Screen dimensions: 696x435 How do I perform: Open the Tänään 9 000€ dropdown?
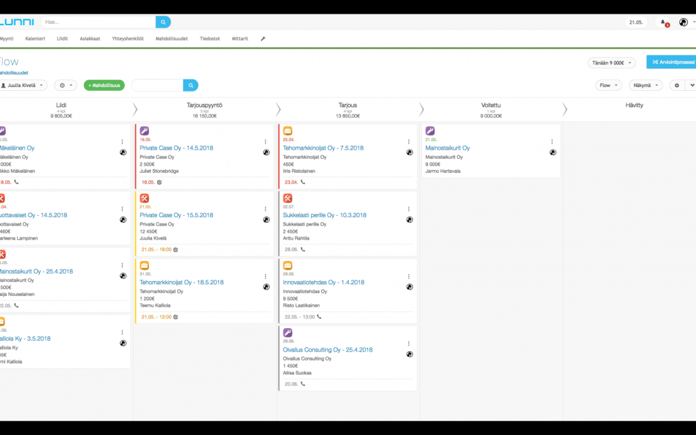612,63
